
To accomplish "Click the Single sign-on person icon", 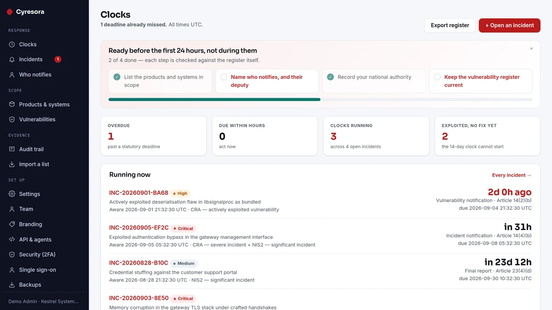I will pos(12,270).
